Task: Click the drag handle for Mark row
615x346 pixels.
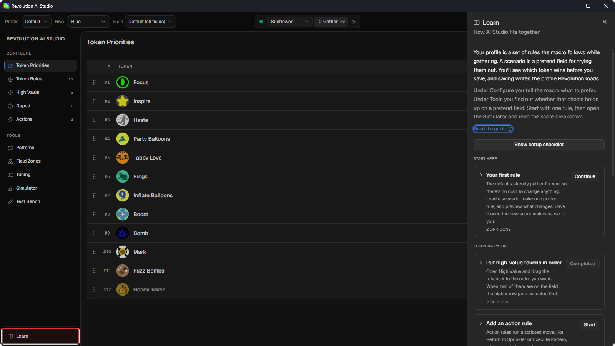Action: [94, 252]
